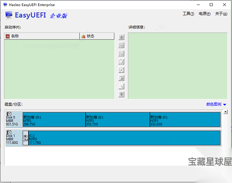Click the disk list scroll up arrow

coord(225,112)
